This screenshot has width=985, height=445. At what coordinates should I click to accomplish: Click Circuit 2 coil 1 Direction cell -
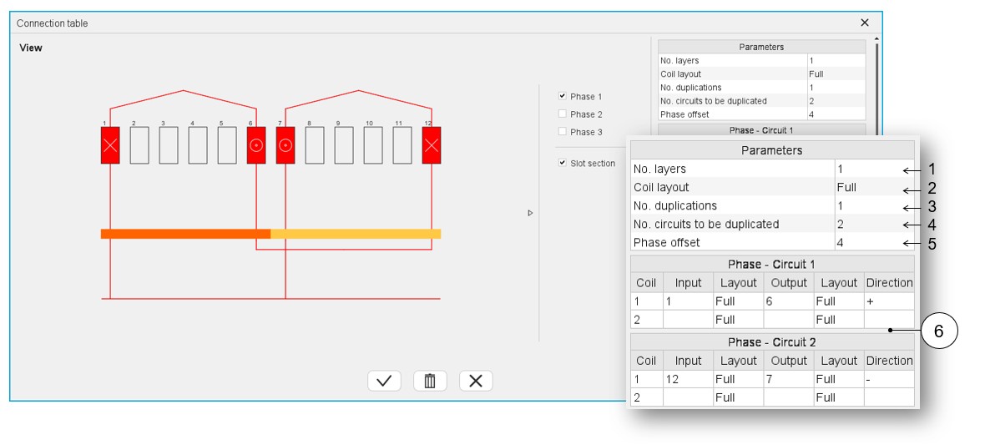[x=889, y=379]
